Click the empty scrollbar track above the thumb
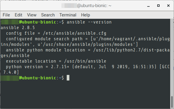Viewport: 174px width, 109px height. [x=172, y=57]
